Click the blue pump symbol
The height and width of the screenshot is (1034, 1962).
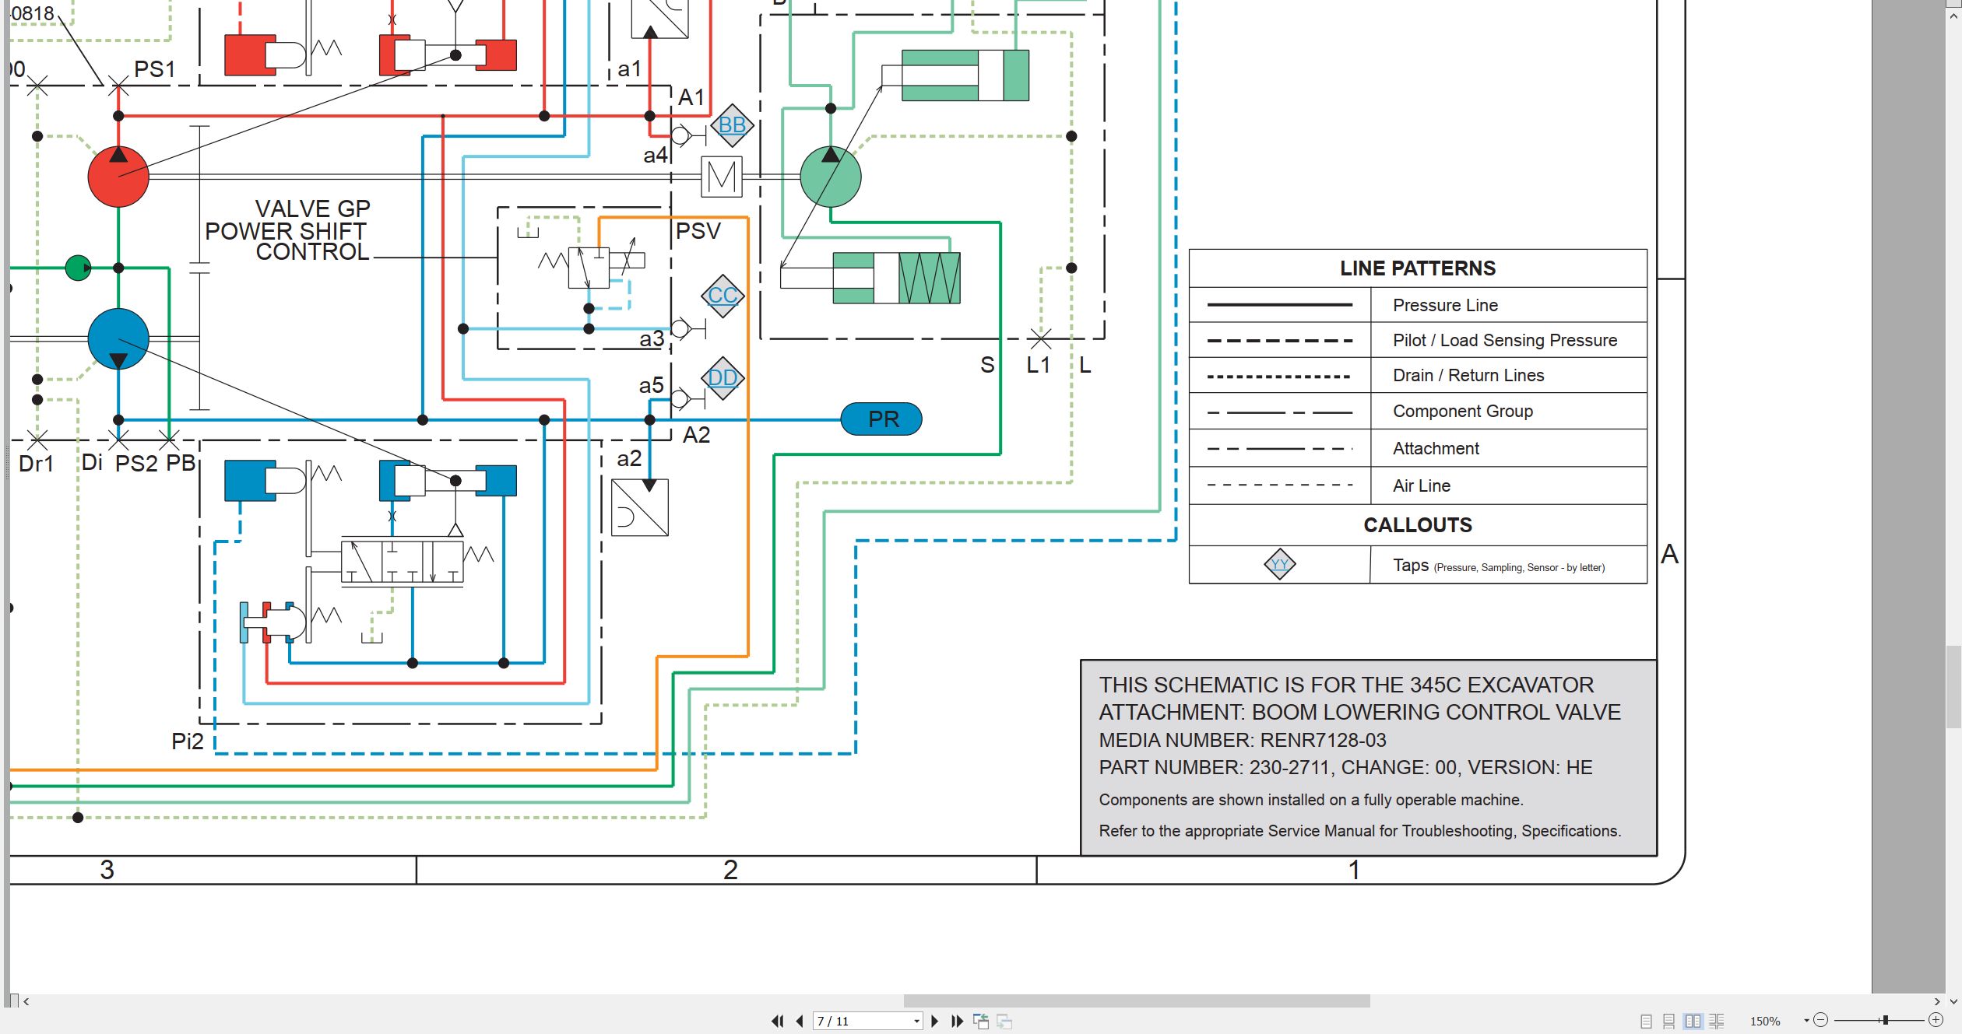[118, 339]
